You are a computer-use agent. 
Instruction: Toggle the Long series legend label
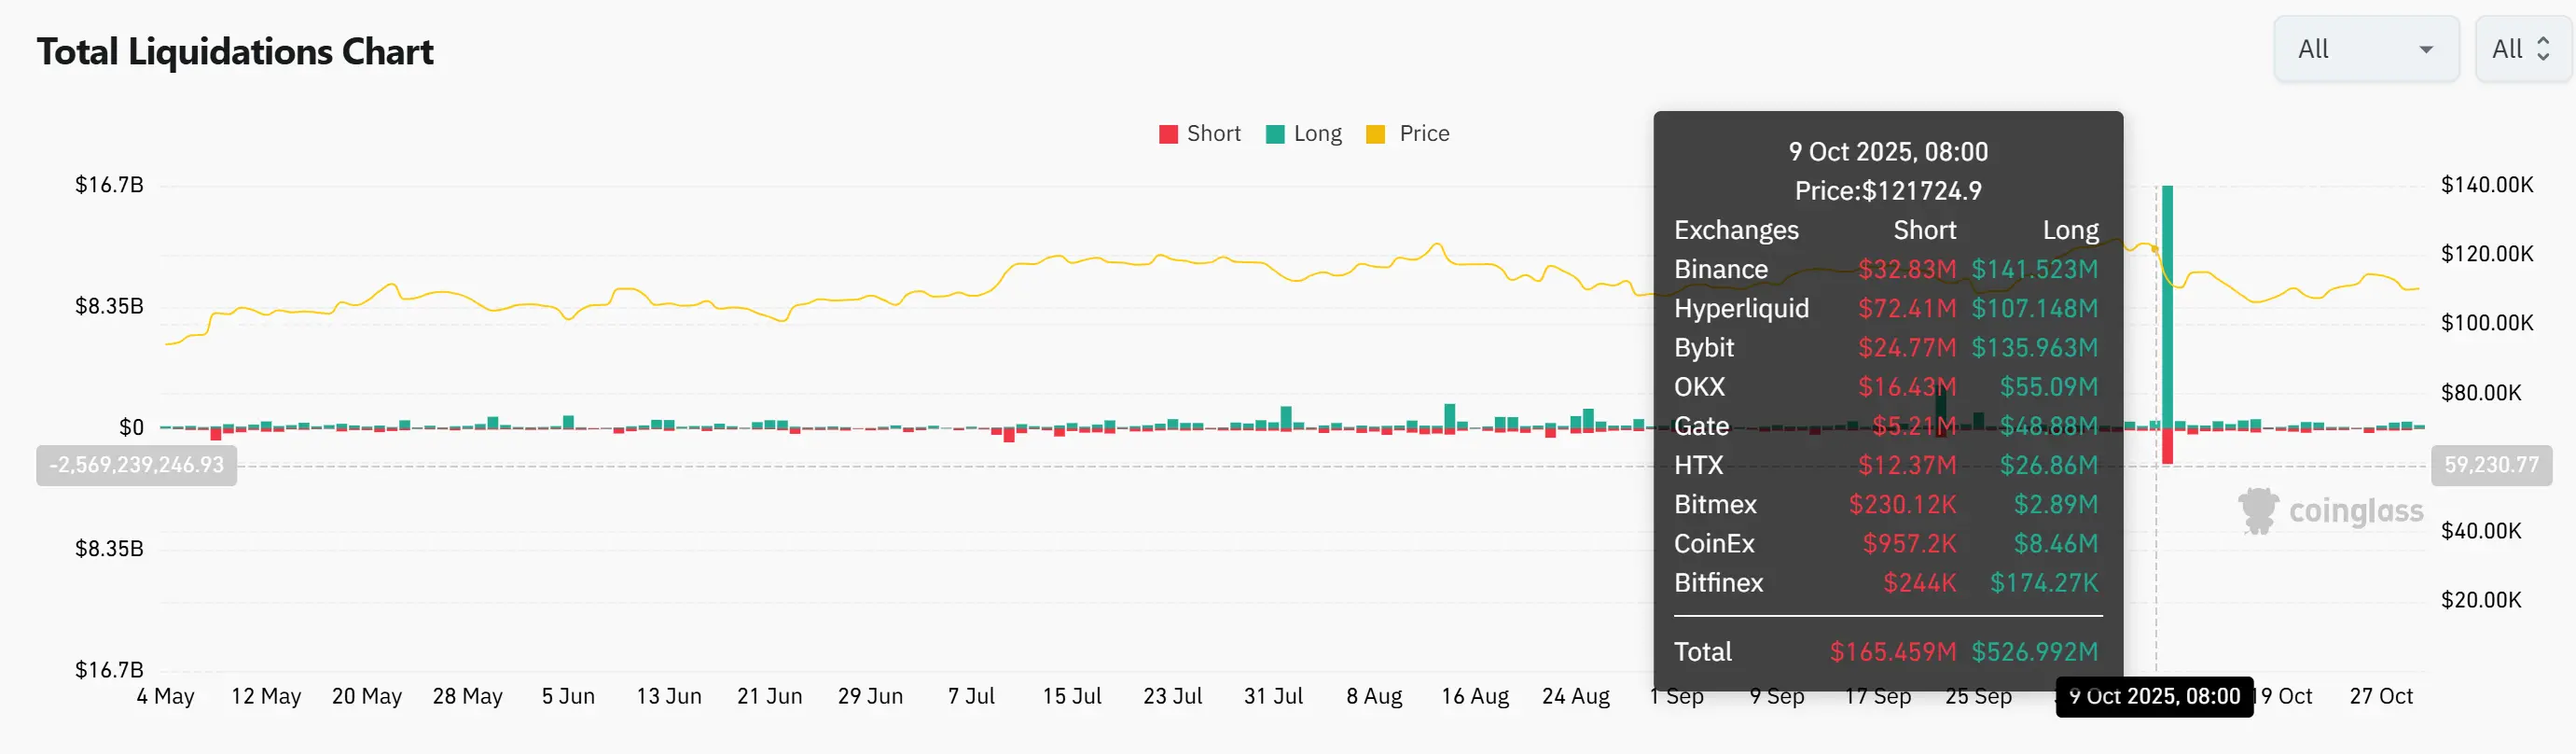(1317, 134)
